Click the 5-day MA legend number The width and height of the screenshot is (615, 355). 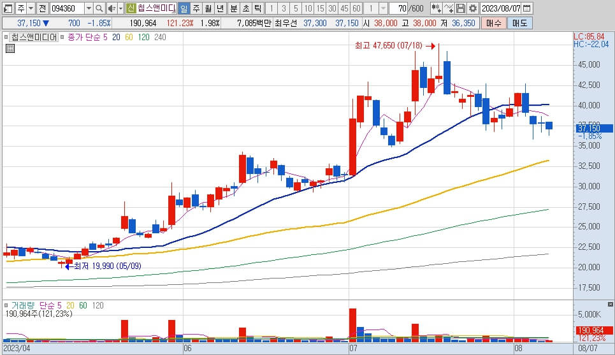click(x=105, y=37)
